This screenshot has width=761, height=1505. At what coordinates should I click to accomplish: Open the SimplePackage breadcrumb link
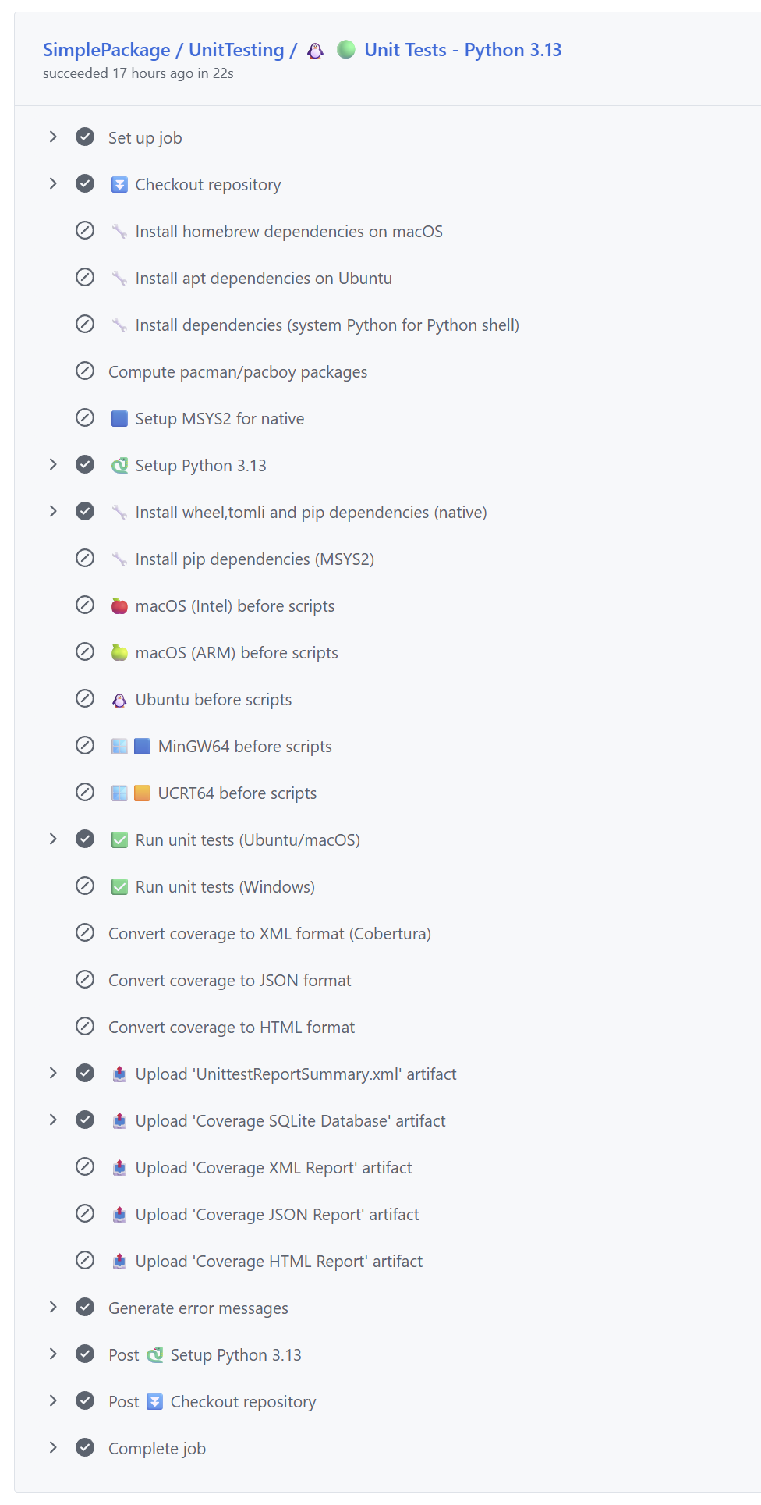[x=106, y=50]
